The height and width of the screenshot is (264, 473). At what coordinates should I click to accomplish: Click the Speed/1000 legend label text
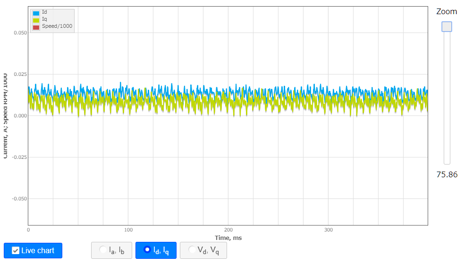pos(57,26)
